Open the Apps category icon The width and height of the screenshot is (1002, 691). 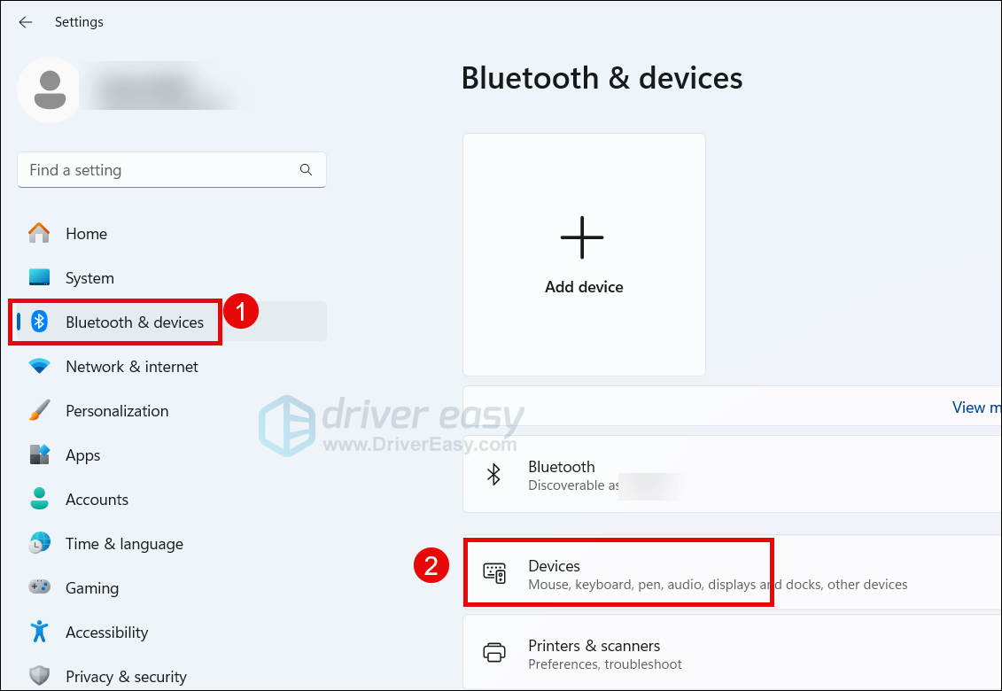(39, 455)
